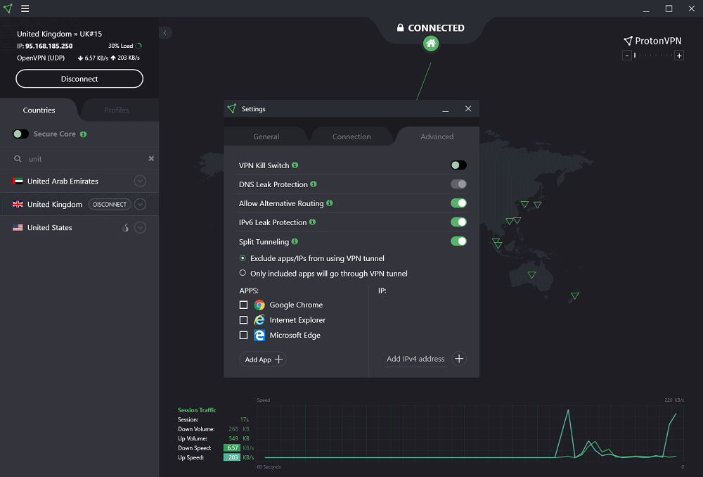
Task: Show DNS Leak Protection info
Action: coord(314,184)
